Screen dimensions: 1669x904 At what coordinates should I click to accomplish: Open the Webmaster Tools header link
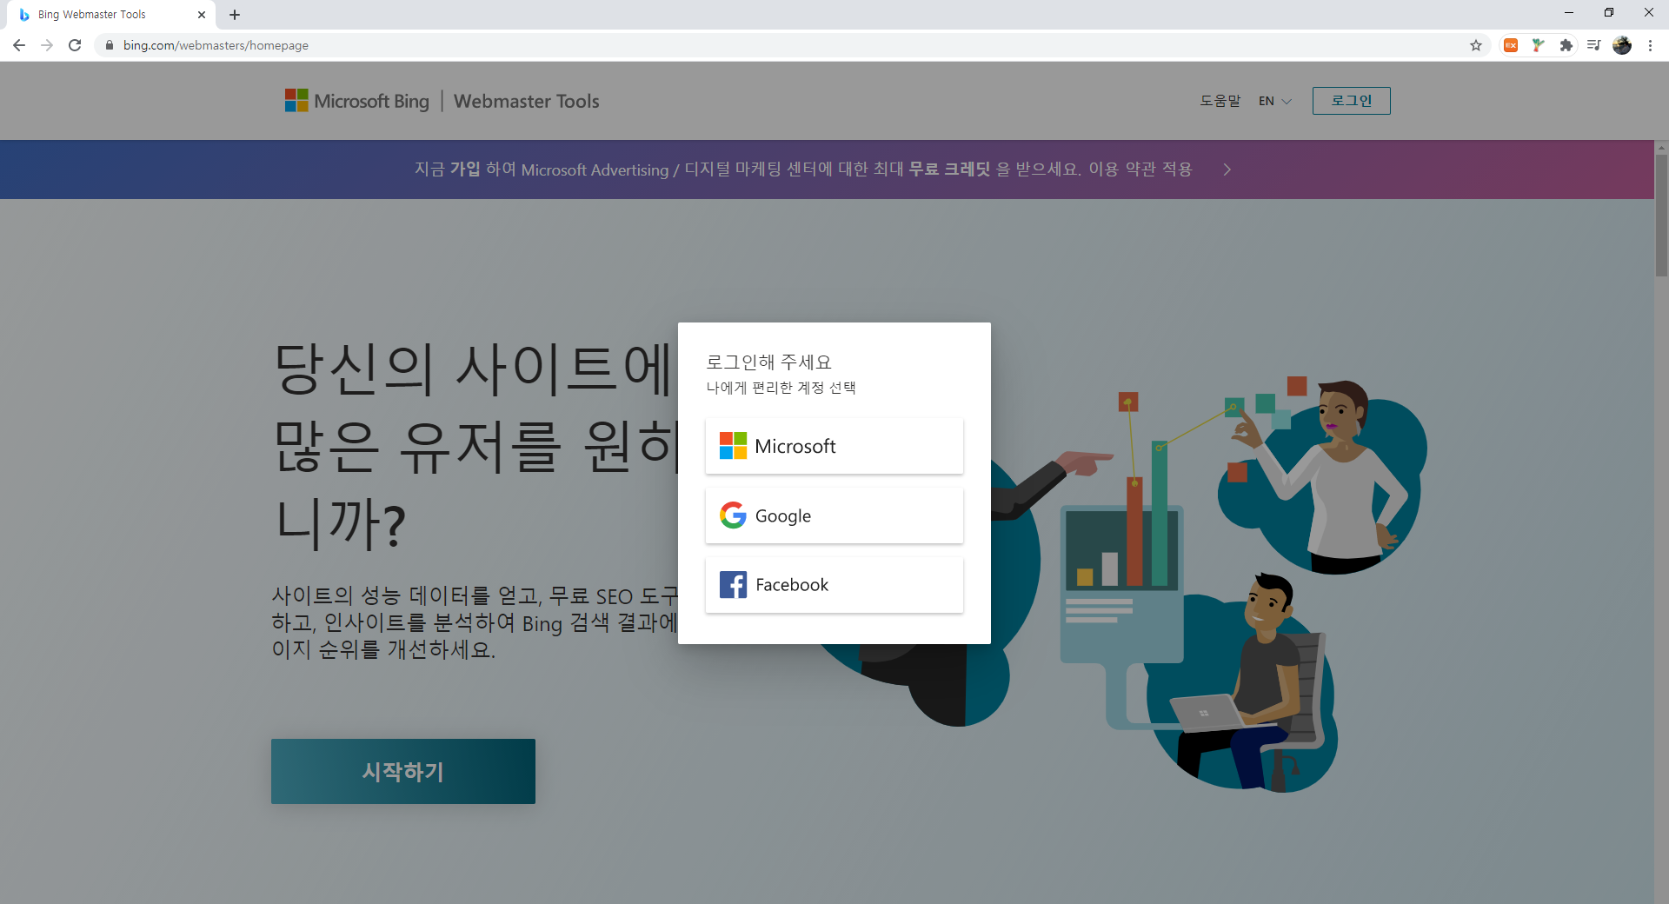(527, 101)
